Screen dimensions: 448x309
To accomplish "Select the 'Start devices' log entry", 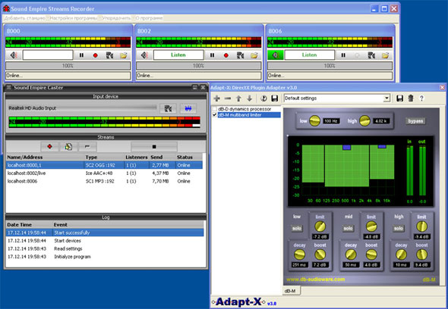I will point(105,241).
